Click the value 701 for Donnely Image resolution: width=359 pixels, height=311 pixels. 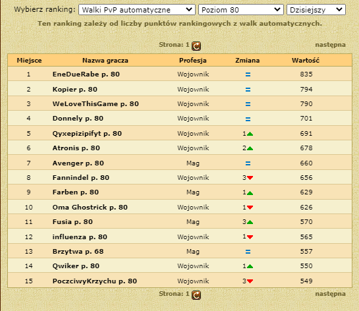pyautogui.click(x=306, y=119)
